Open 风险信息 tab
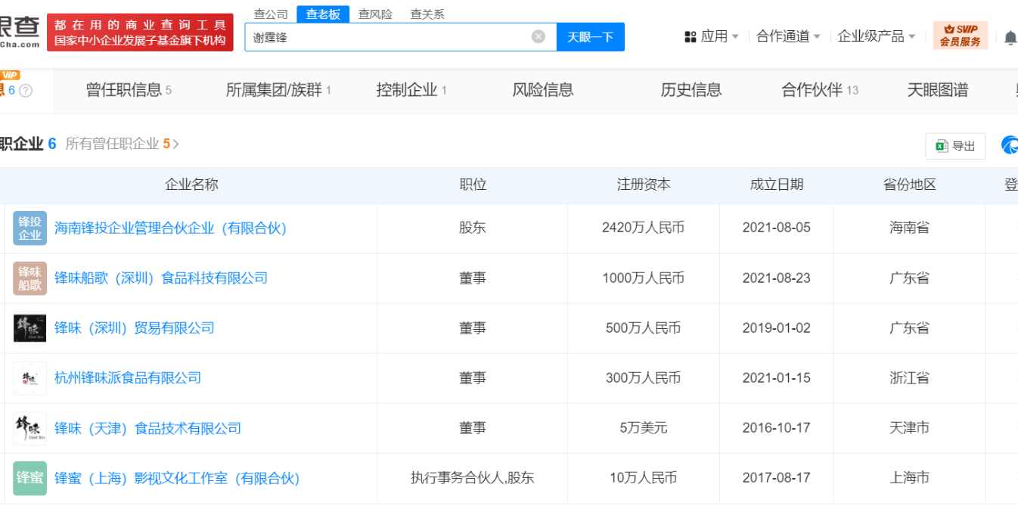This screenshot has width=1018, height=509. [x=543, y=90]
